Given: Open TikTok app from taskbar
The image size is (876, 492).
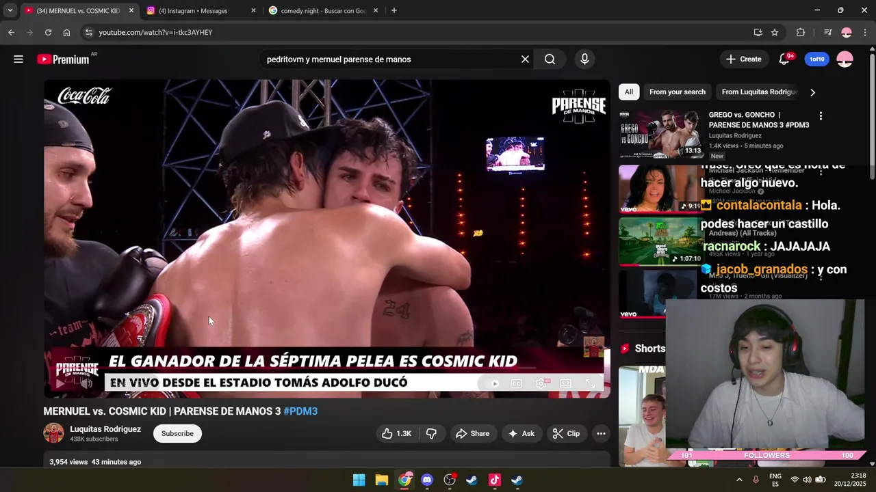Looking at the screenshot, I should click(495, 480).
